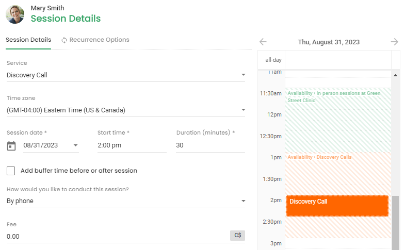This screenshot has width=405, height=250.
Task: Go to previous day with left arrow
Action: pos(263,42)
